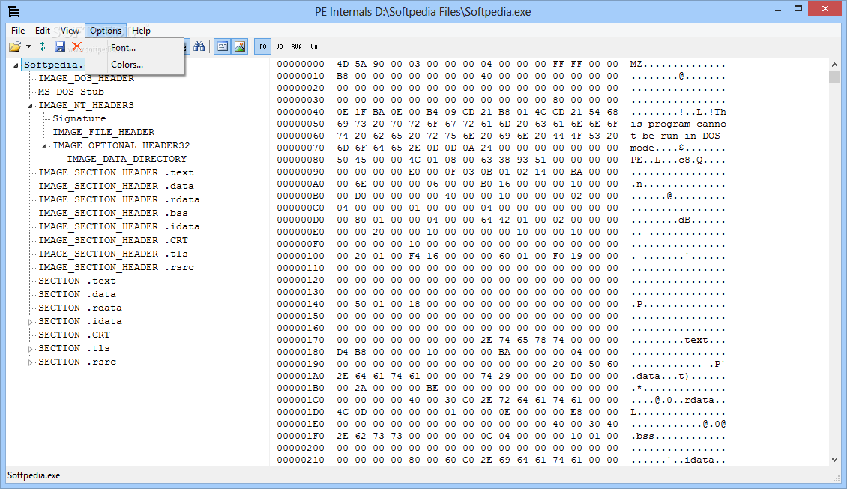847x489 pixels.
Task: Click the save floppy disk icon
Action: coord(60,47)
